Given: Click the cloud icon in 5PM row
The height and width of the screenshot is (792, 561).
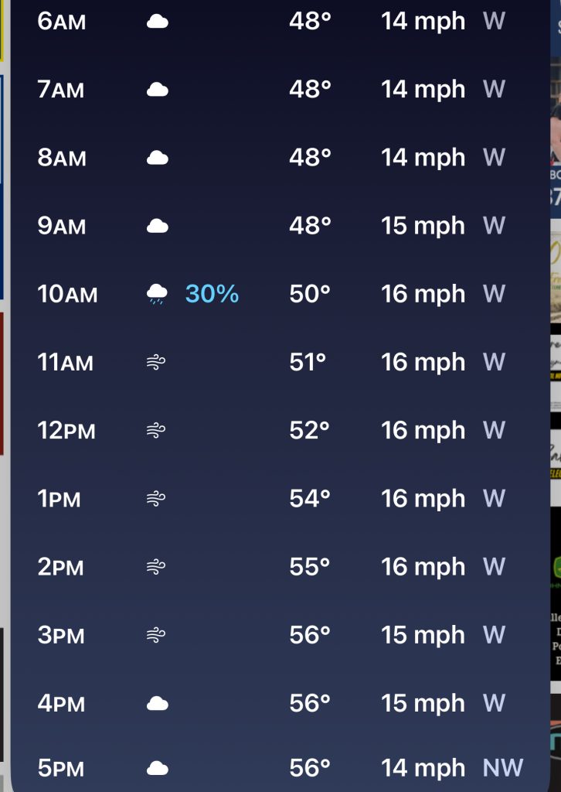Looking at the screenshot, I should tap(157, 768).
